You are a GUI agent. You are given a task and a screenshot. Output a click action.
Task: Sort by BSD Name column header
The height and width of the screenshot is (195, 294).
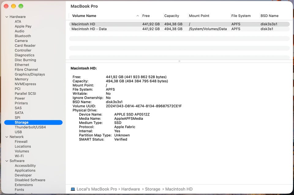[x=269, y=16]
